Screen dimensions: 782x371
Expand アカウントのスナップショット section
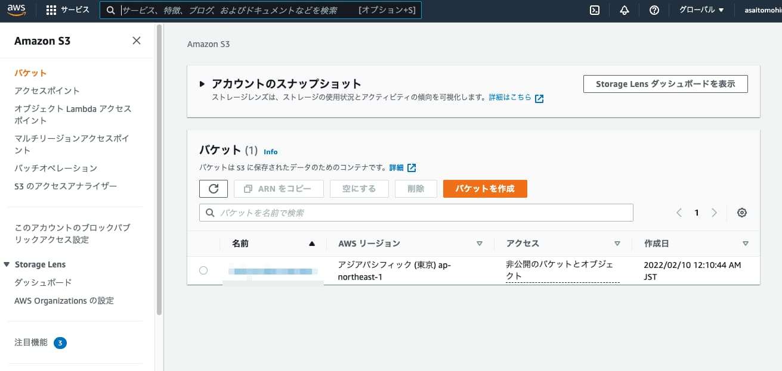[203, 84]
